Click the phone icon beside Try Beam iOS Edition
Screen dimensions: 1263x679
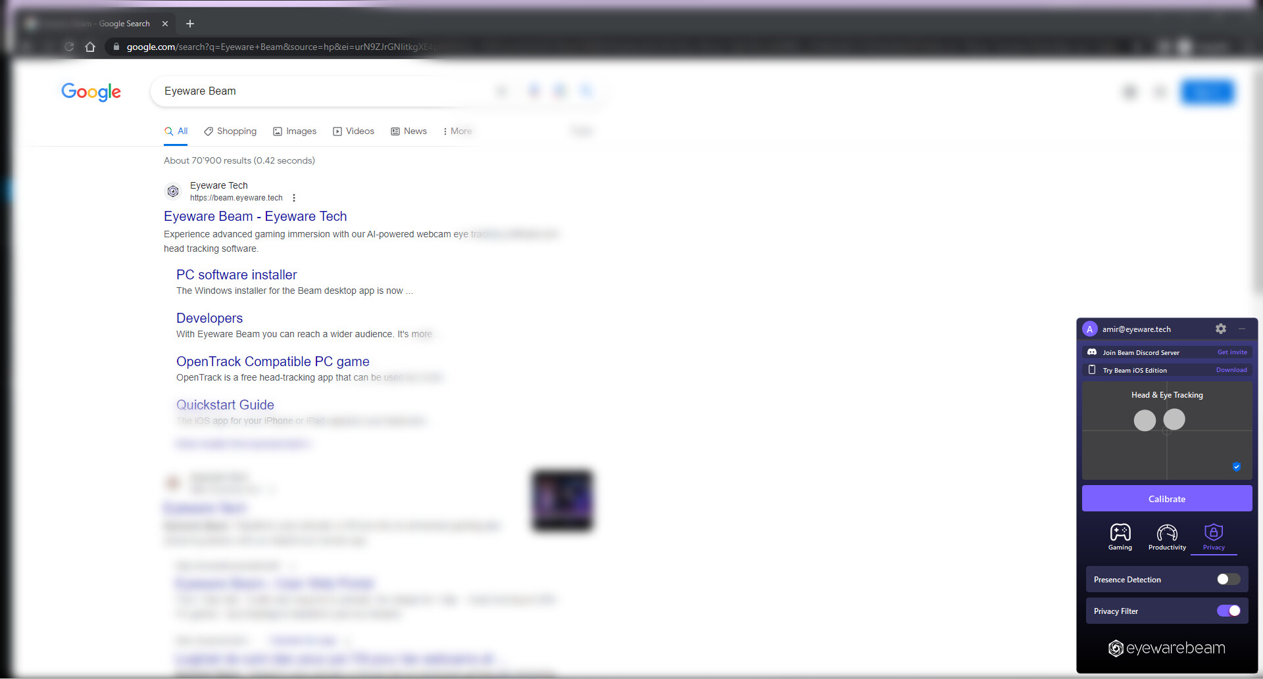[x=1091, y=370]
